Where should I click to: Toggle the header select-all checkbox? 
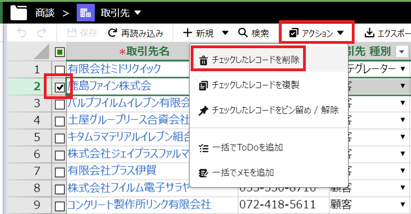(60, 52)
